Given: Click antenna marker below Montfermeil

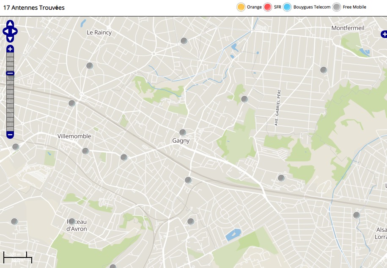Looking at the screenshot, I should pyautogui.click(x=324, y=70).
